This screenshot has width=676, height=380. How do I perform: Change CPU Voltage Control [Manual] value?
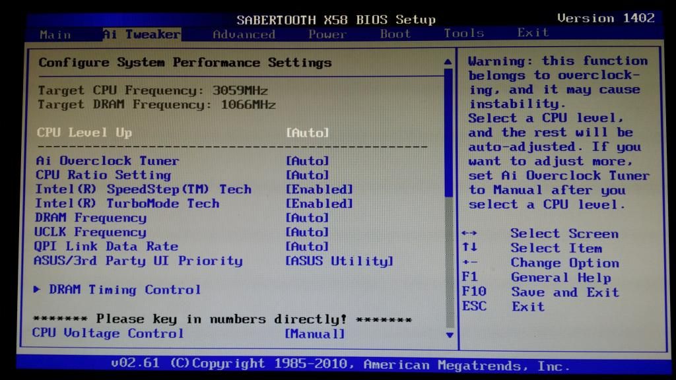(315, 333)
